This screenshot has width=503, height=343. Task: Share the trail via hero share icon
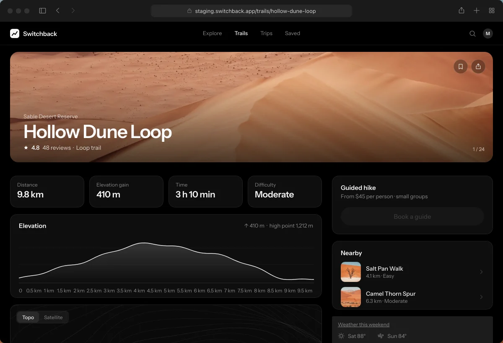(x=478, y=67)
